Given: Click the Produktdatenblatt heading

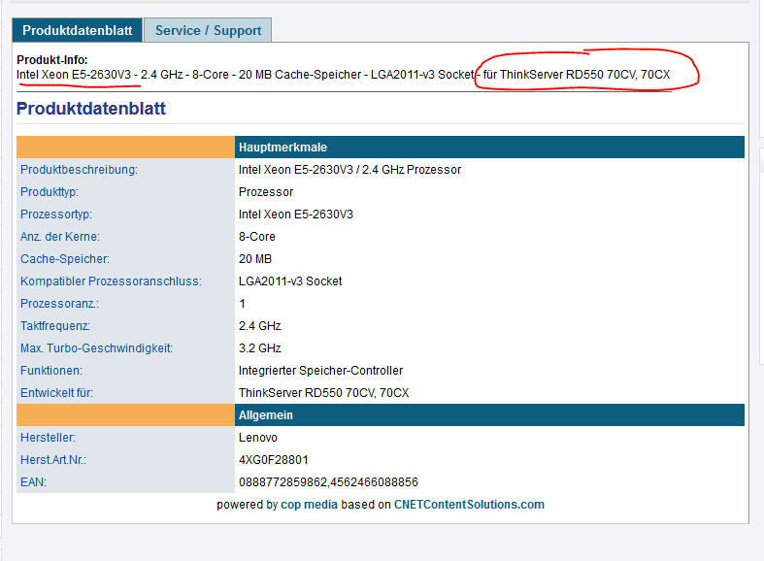Looking at the screenshot, I should (91, 108).
